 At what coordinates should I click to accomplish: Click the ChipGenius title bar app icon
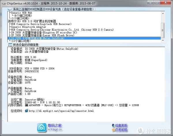(x=4, y=3)
